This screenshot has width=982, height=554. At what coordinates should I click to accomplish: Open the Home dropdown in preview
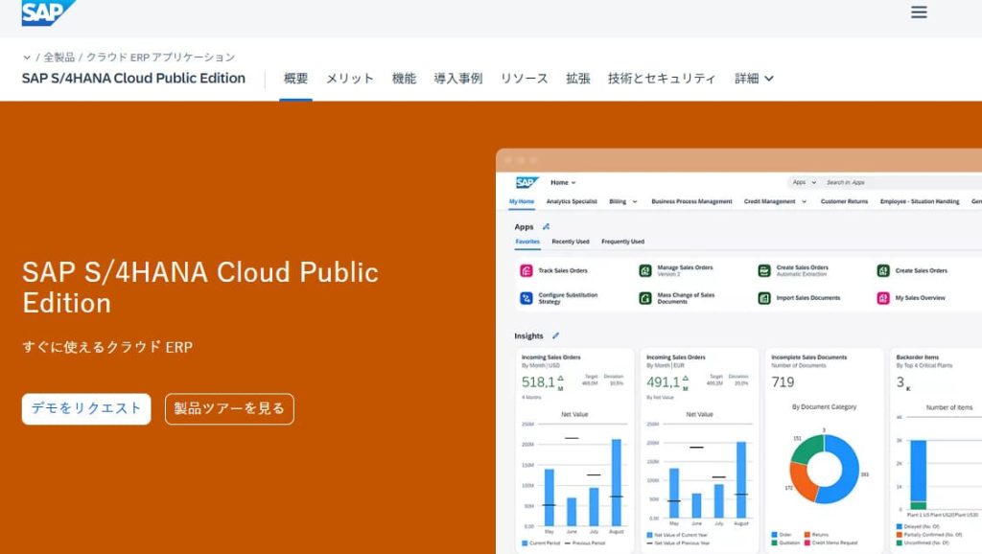[x=562, y=183]
